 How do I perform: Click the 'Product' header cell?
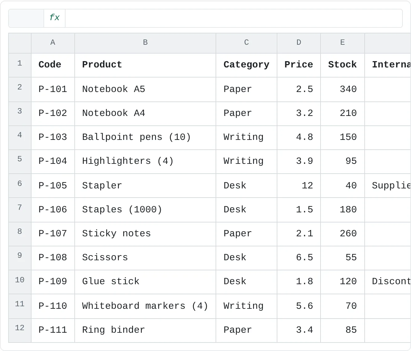[145, 65]
